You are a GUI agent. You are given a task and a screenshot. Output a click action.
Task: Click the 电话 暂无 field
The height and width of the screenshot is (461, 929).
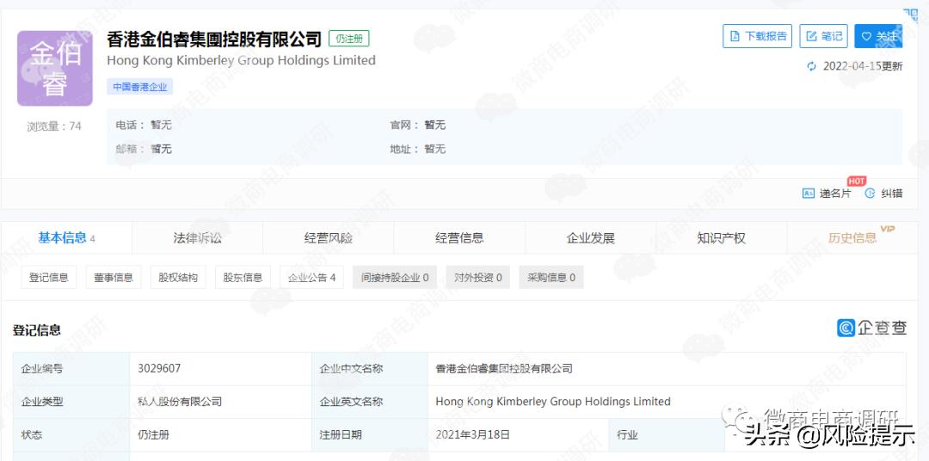[x=144, y=125]
